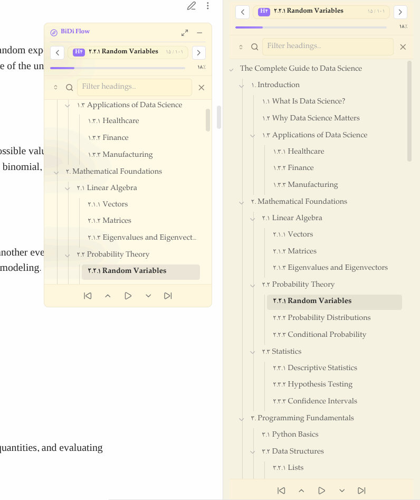Collapse Data Structures in sidebar
The width and height of the screenshot is (420, 500).
click(253, 452)
